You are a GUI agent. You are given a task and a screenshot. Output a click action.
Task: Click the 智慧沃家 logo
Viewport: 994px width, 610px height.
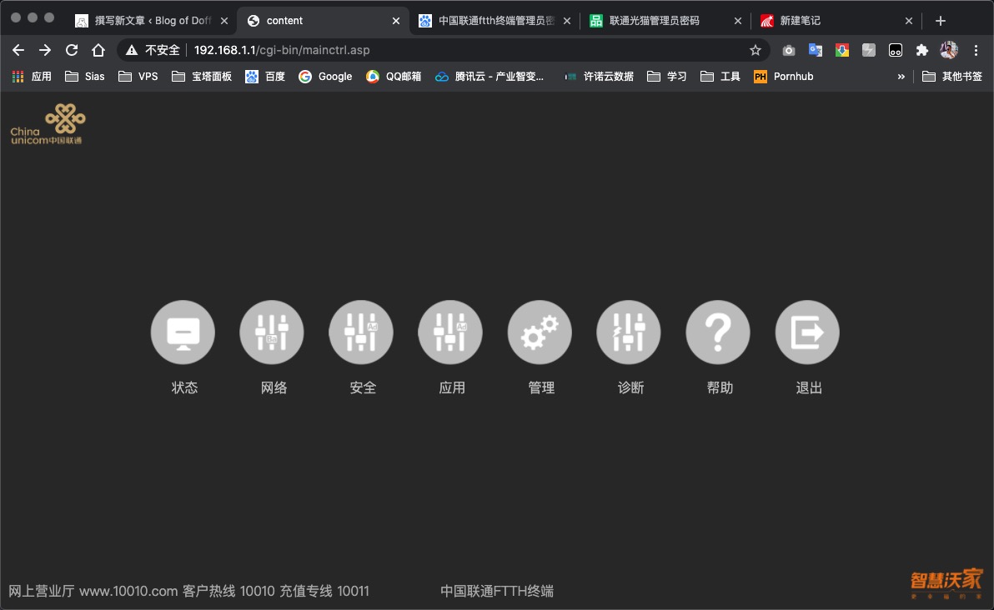click(x=946, y=583)
